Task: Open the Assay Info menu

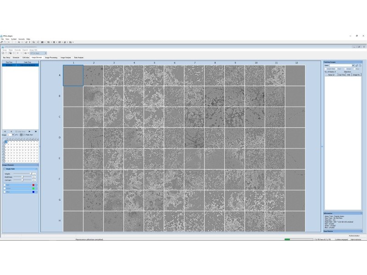Action: pyautogui.click(x=33, y=50)
